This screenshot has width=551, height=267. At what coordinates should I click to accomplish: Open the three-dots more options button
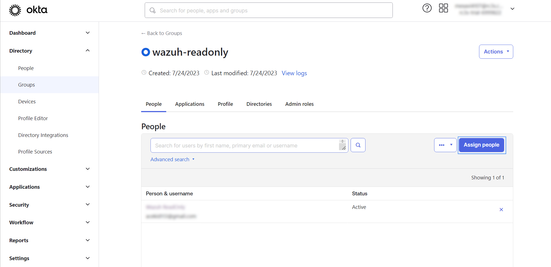[x=445, y=145]
